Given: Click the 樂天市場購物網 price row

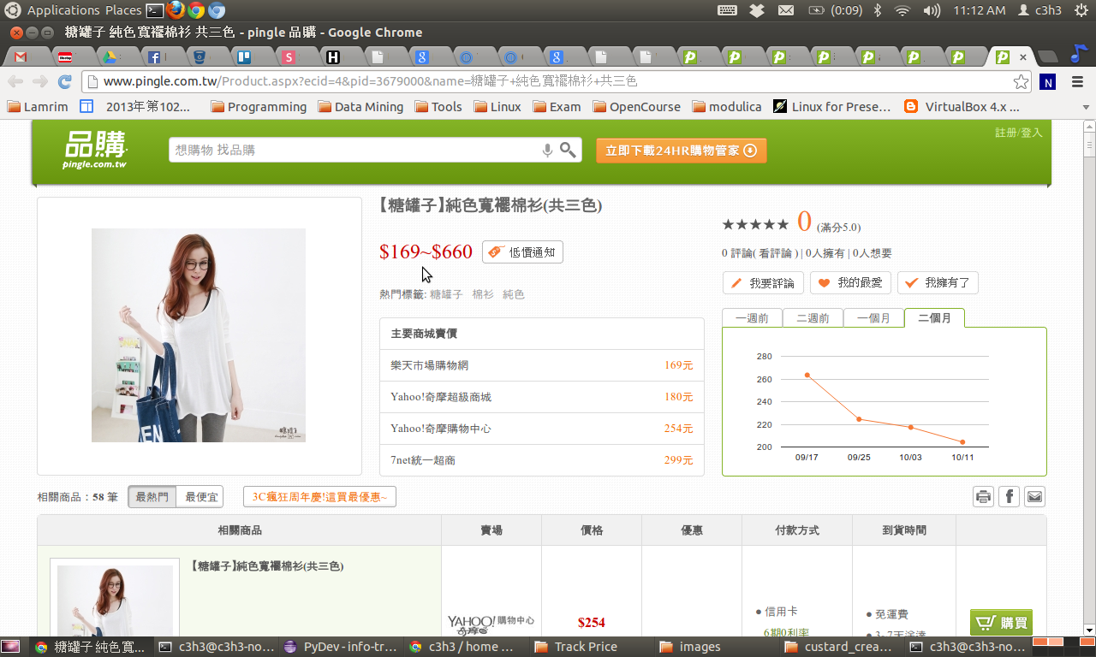Looking at the screenshot, I should pos(542,365).
